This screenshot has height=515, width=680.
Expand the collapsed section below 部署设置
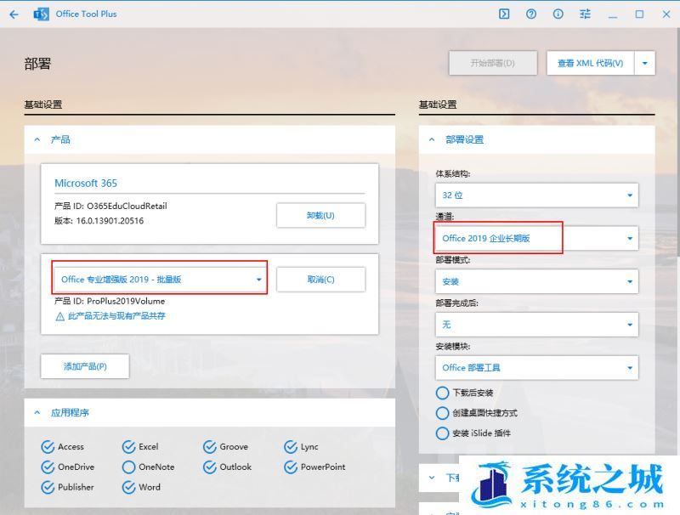coord(432,478)
